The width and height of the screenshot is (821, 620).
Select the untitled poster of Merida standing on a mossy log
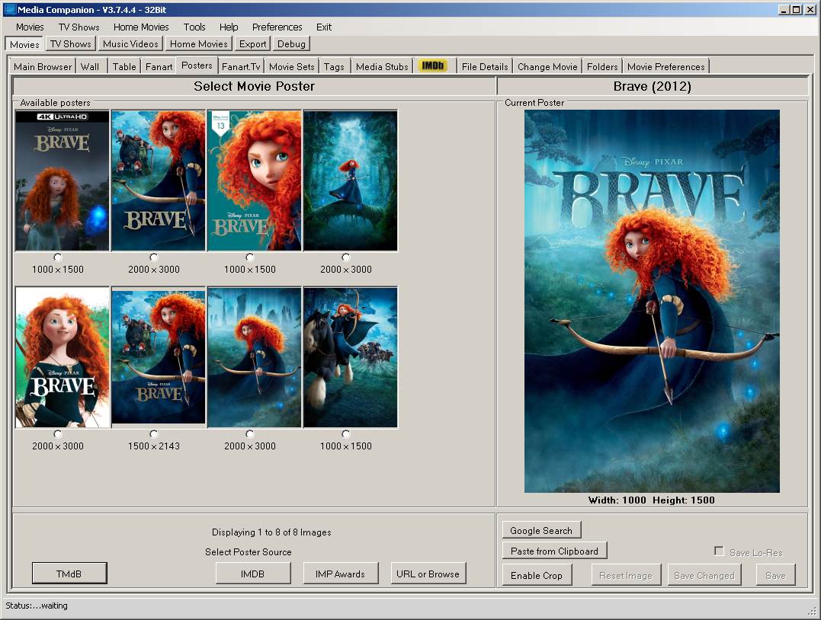[351, 181]
